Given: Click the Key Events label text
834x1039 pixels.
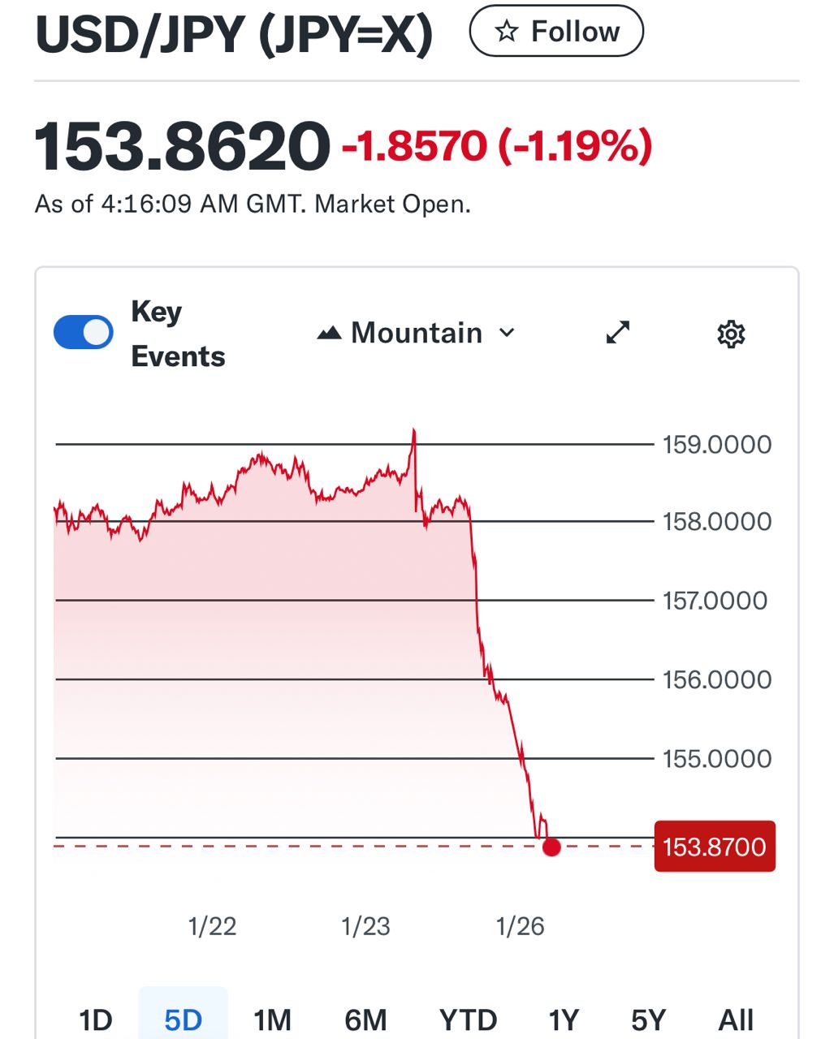Looking at the screenshot, I should click(178, 334).
